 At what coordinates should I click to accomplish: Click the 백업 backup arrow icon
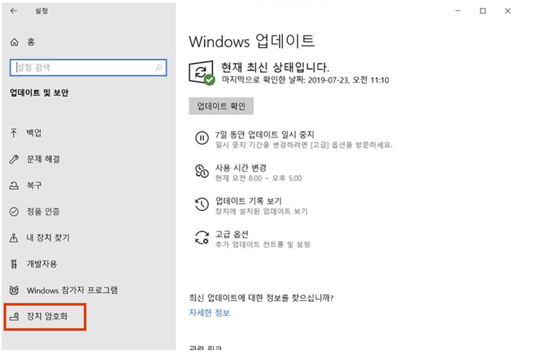pos(14,133)
